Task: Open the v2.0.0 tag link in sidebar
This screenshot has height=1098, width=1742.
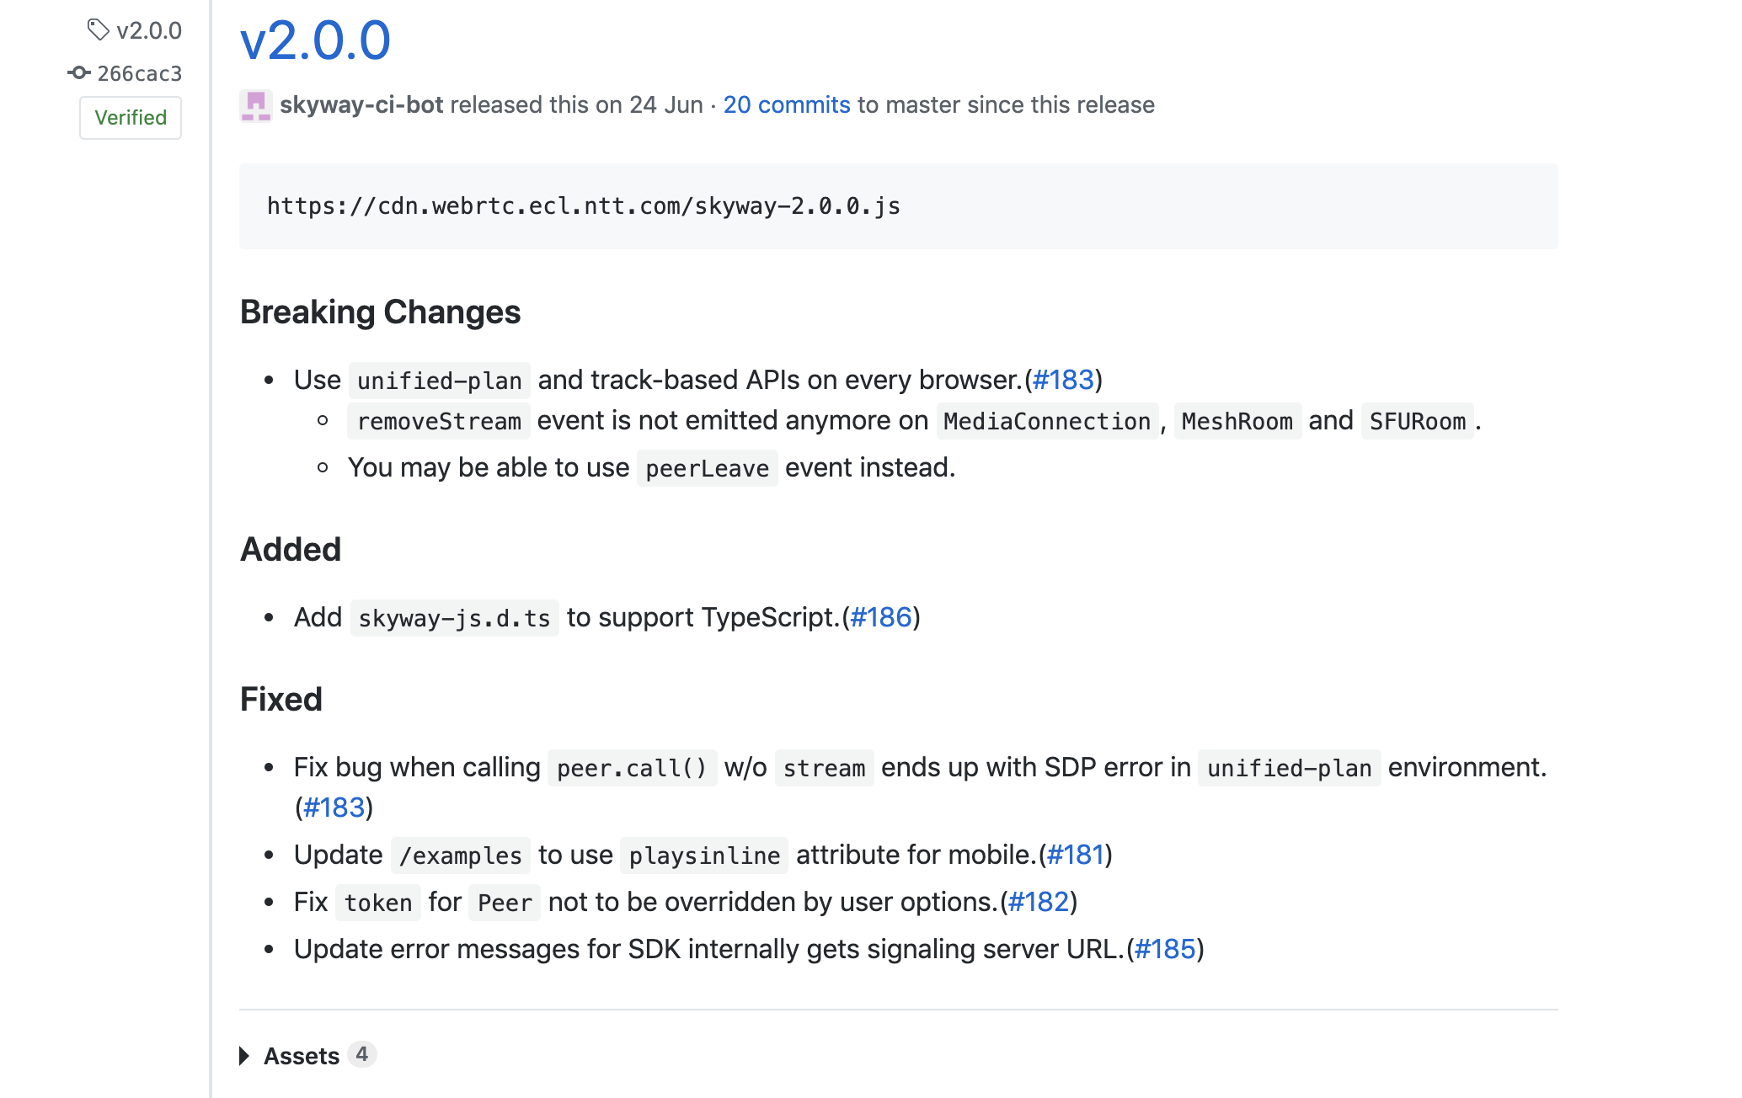Action: pos(149,31)
